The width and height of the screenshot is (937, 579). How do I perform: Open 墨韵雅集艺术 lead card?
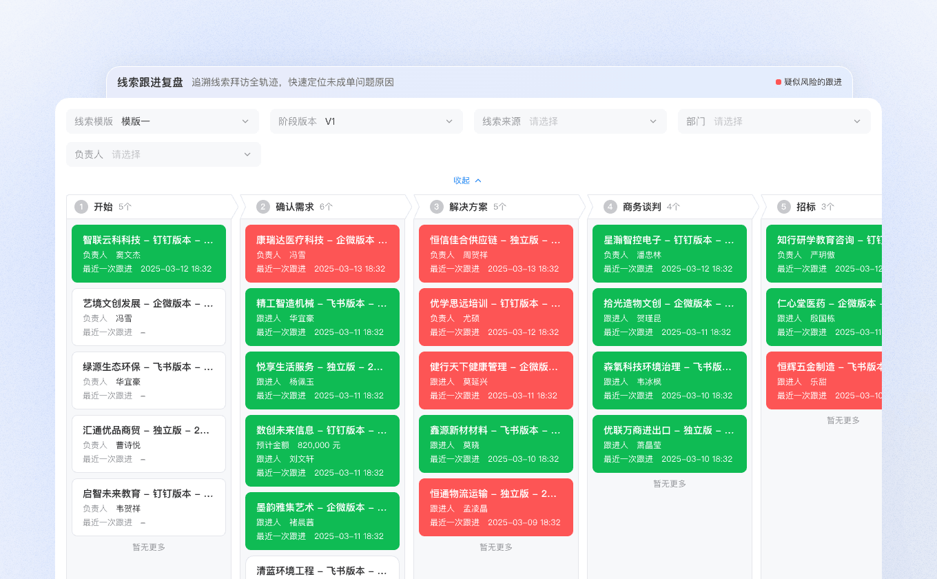(322, 521)
